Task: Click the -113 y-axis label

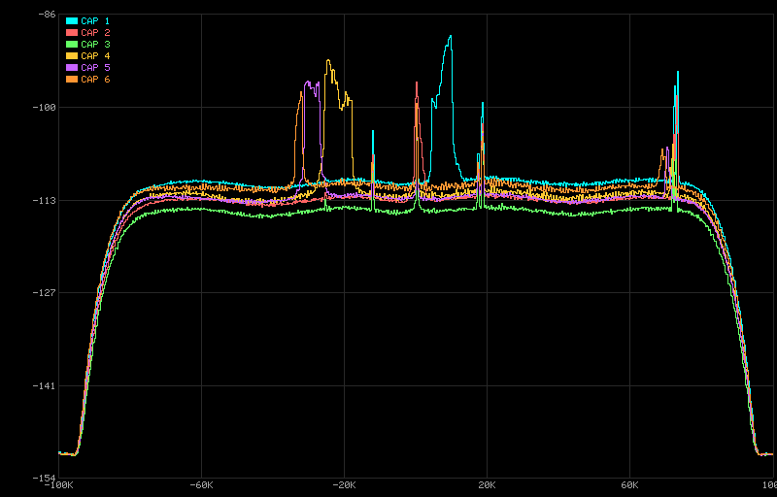Action: (45, 201)
